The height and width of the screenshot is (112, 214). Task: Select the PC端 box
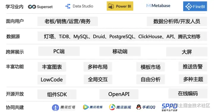[x=59, y=51]
